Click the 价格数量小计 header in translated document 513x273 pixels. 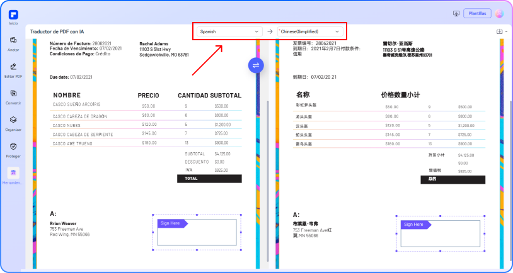coord(400,95)
